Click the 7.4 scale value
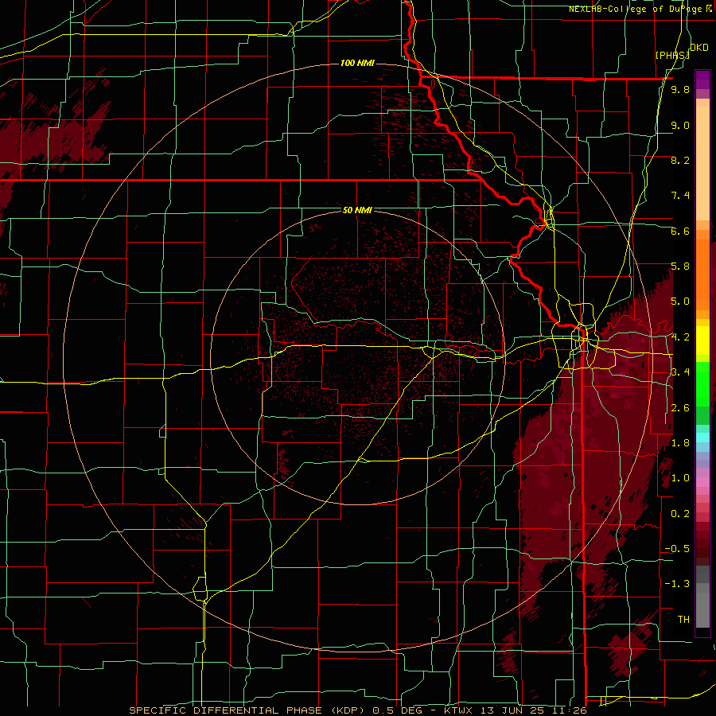The height and width of the screenshot is (716, 716). (x=680, y=196)
